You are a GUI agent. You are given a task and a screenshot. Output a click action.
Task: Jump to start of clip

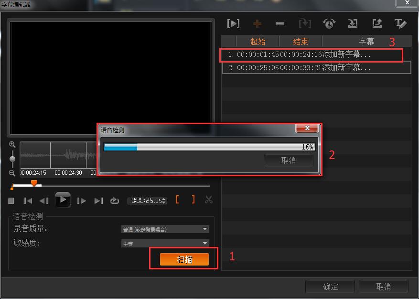click(x=28, y=201)
